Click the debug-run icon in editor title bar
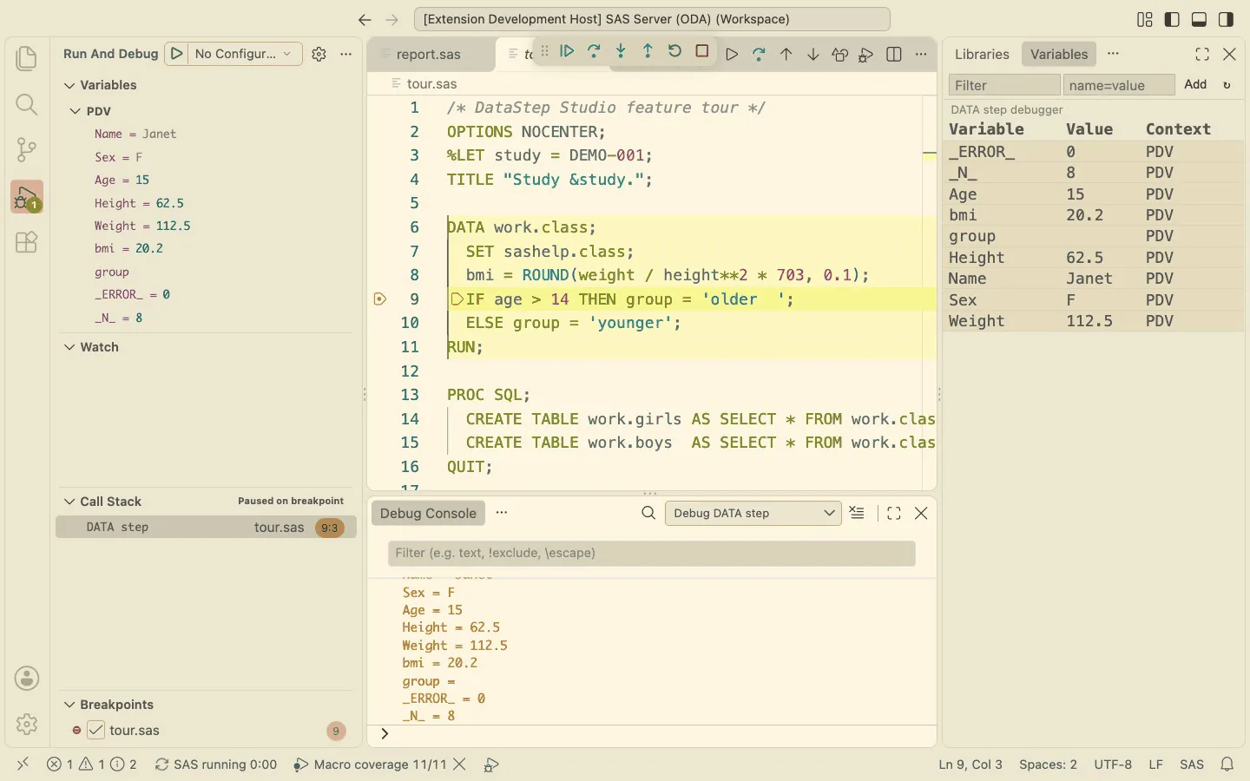 (866, 55)
